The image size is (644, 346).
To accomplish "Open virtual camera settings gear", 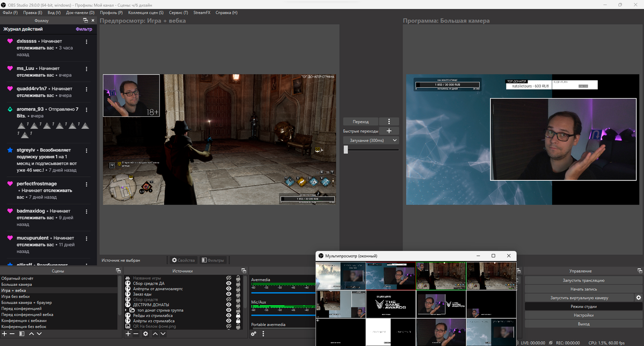I will coord(639,297).
